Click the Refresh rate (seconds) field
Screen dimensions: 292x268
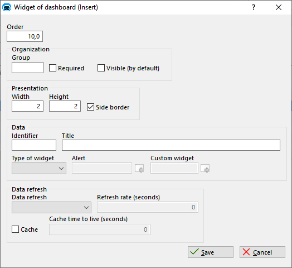(x=148, y=207)
